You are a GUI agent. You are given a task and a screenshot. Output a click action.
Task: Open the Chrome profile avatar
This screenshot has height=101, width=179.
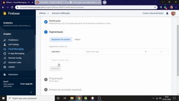tap(171, 7)
